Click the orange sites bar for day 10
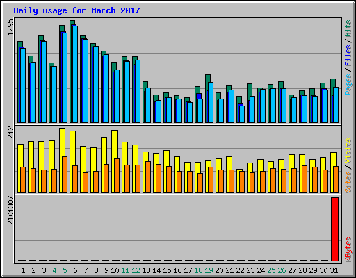This screenshot has height=278, width=356. [117, 175]
